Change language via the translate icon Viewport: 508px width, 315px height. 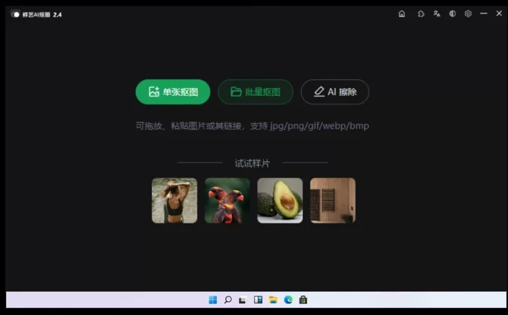tap(437, 14)
